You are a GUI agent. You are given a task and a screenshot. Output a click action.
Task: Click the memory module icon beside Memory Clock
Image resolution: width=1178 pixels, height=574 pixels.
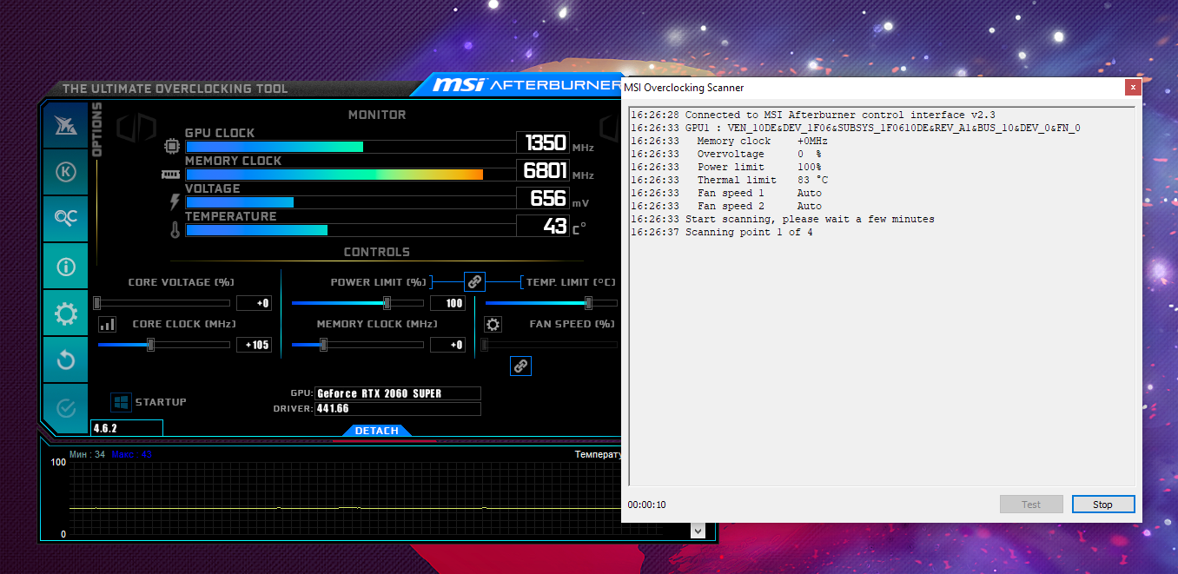171,174
